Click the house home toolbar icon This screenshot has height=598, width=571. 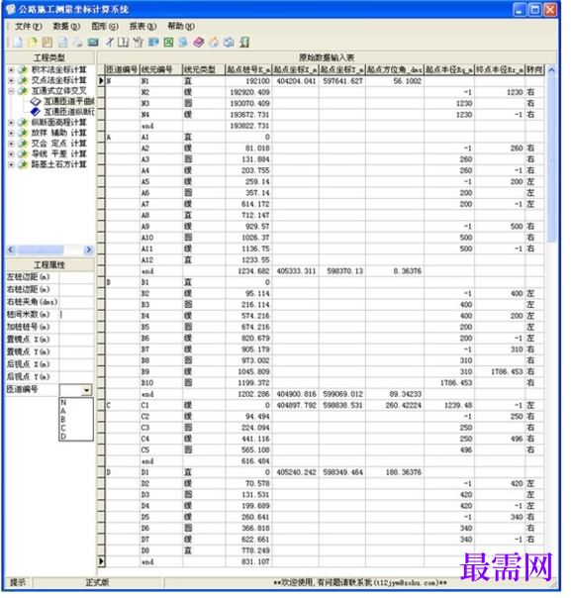point(214,43)
